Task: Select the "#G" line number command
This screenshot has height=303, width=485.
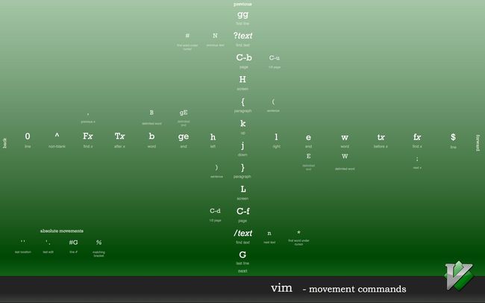Action: (74, 243)
